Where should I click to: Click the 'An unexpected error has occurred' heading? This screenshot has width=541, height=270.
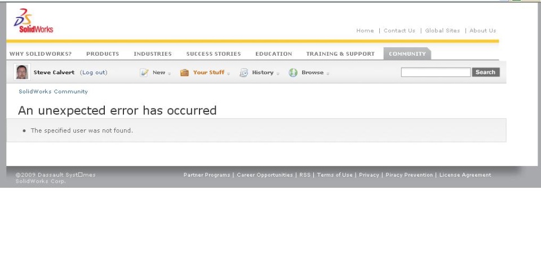click(x=117, y=111)
